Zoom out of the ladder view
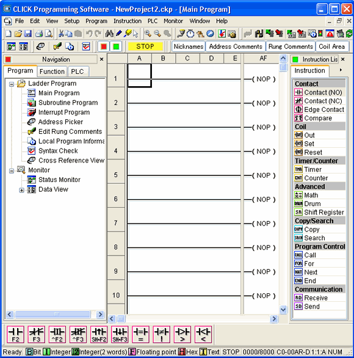This screenshot has width=354, height=358. (x=157, y=34)
